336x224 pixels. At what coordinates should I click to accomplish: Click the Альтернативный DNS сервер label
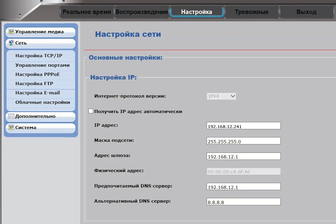tap(132, 201)
